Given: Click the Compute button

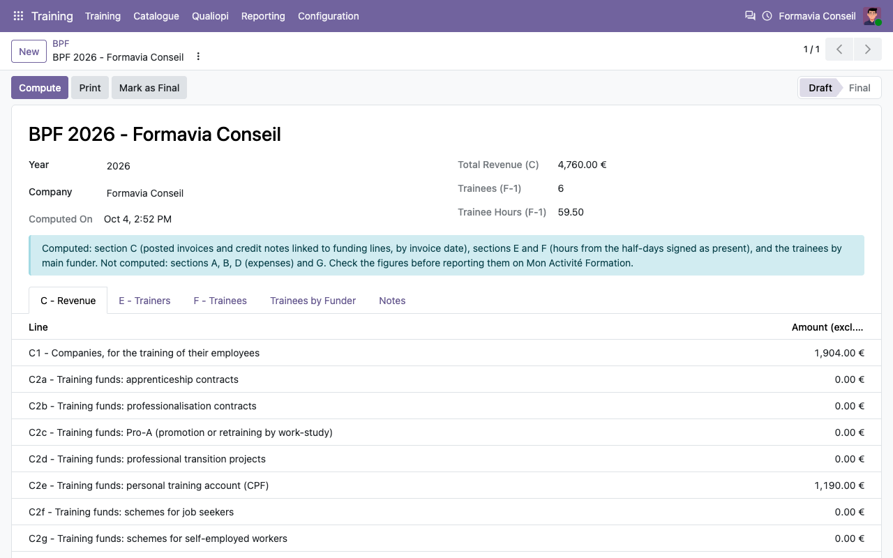Looking at the screenshot, I should tap(40, 88).
